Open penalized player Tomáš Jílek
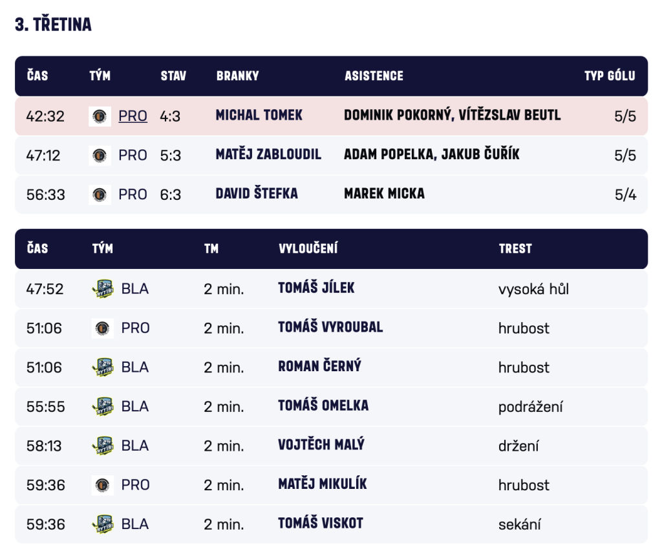Viewport: 662px width, 551px height. pos(316,288)
